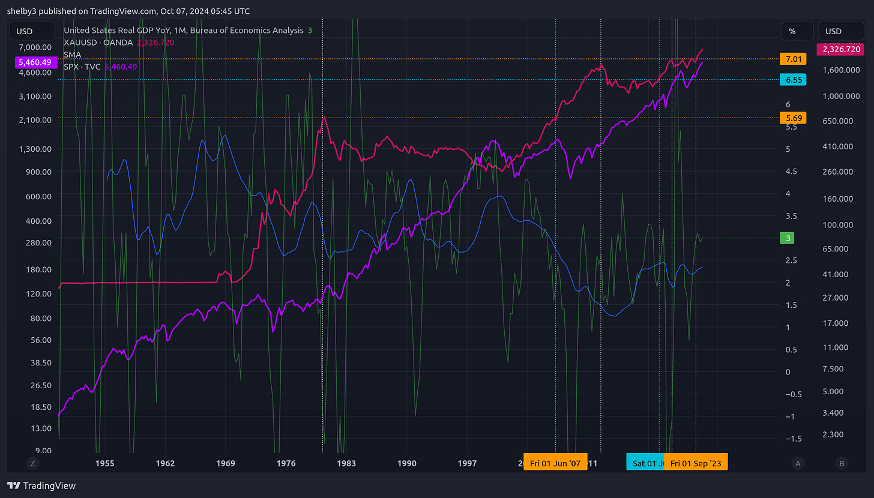Click 120.00 on the left price scale
This screenshot has width=874, height=498.
(x=40, y=294)
